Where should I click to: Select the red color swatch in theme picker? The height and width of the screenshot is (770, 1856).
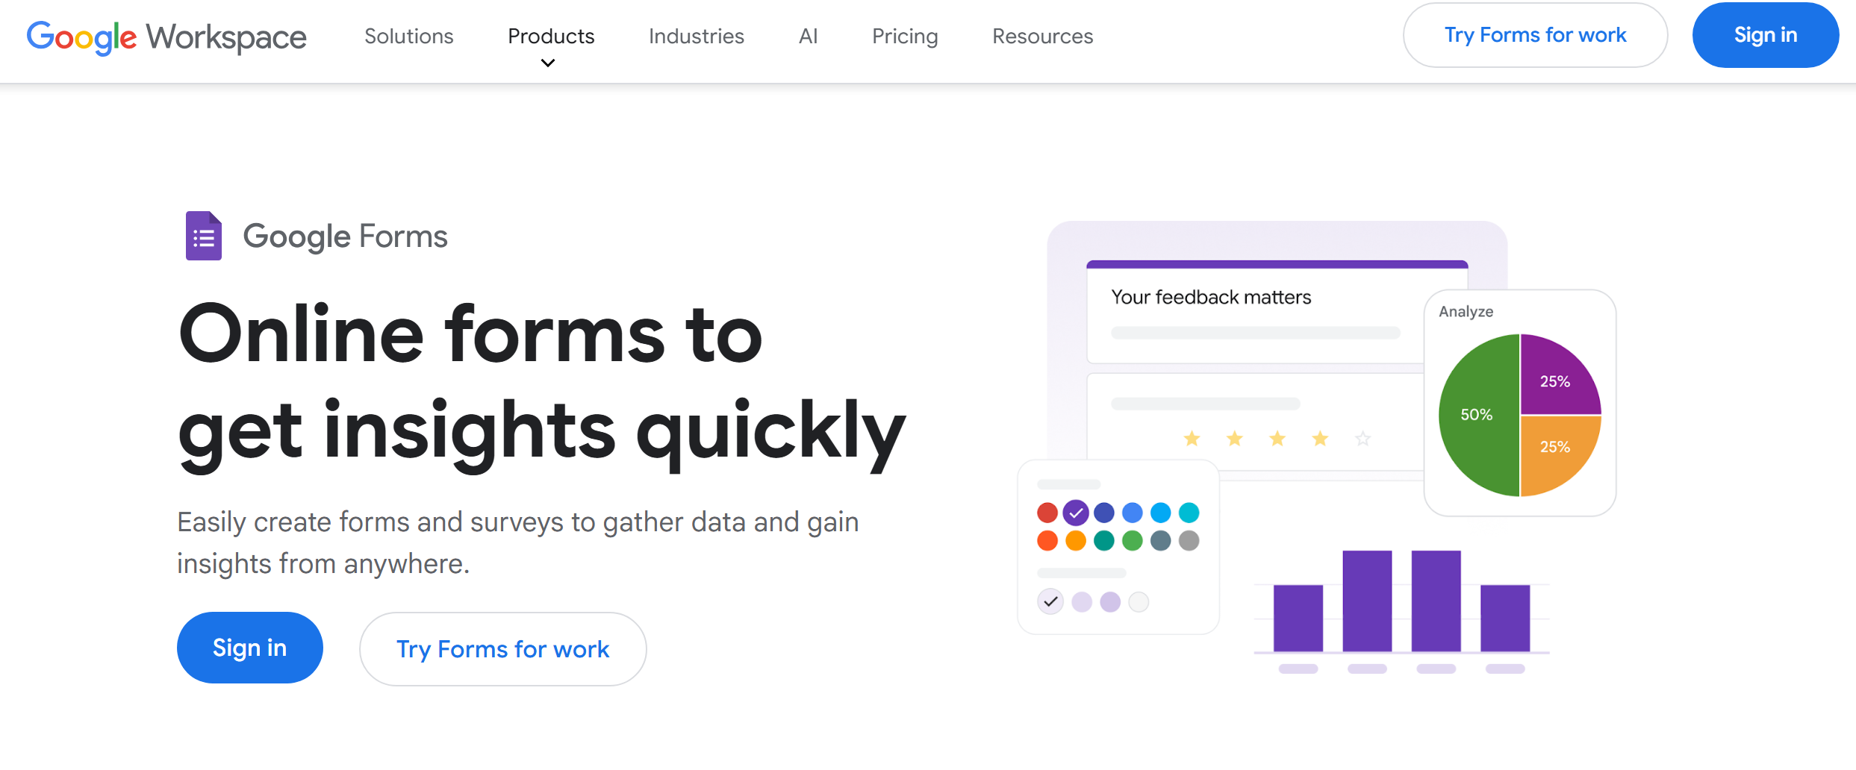coord(1046,513)
